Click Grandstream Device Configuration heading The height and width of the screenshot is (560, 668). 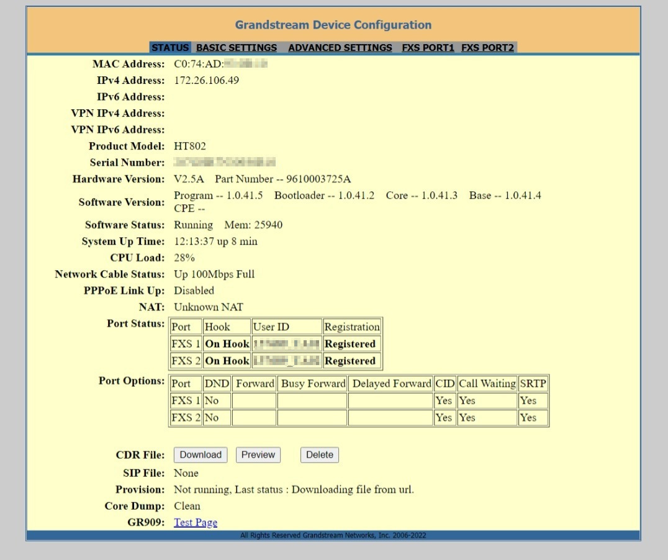[333, 25]
